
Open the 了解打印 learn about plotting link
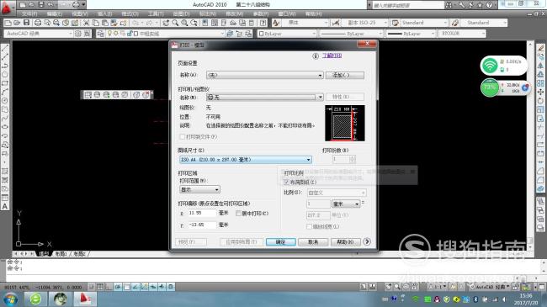click(332, 56)
